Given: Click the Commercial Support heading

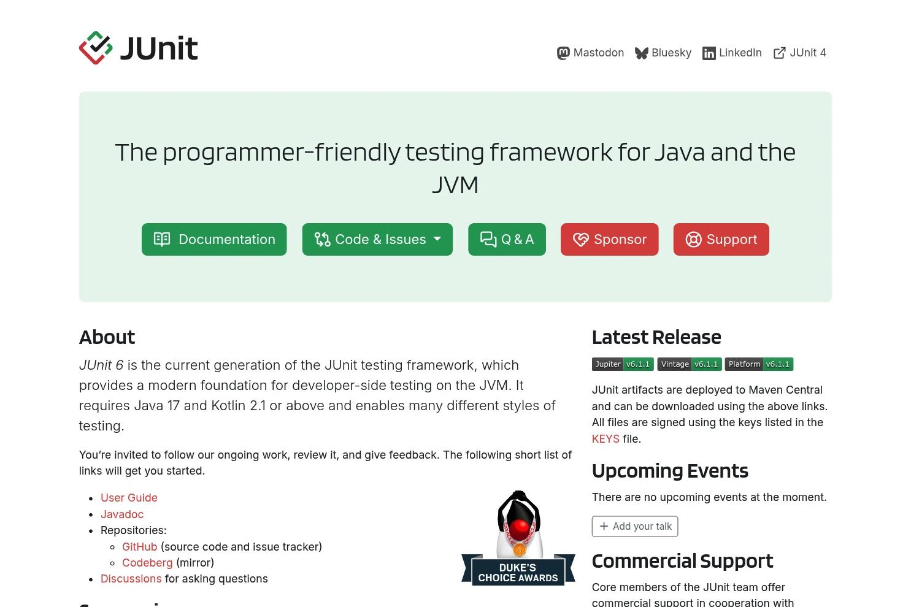Looking at the screenshot, I should point(682,561).
